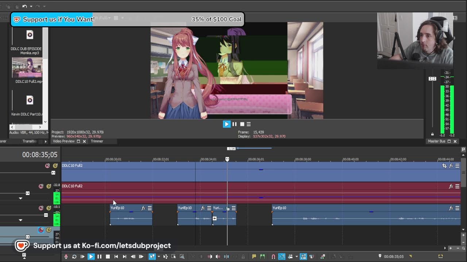Select the Normal Edit tool
Screen dimensions: 467x262
[x=152, y=257]
